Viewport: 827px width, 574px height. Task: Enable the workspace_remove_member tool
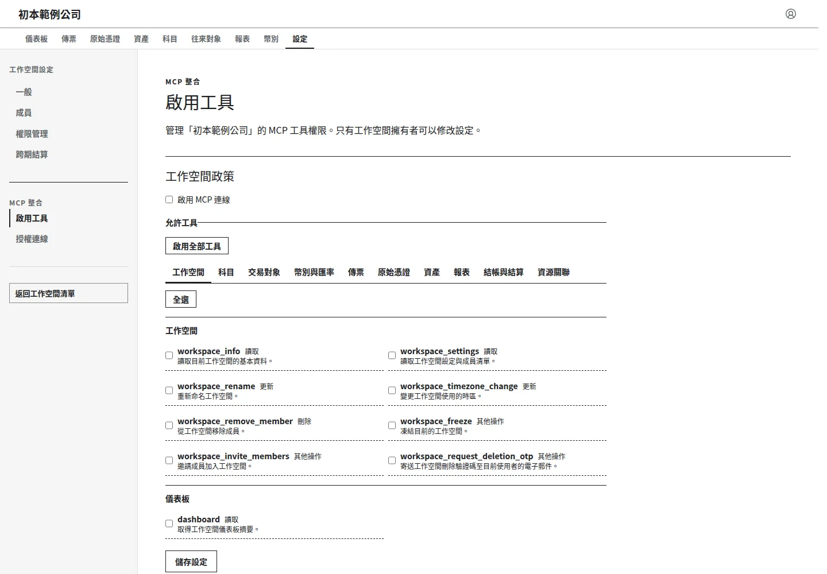coord(169,425)
